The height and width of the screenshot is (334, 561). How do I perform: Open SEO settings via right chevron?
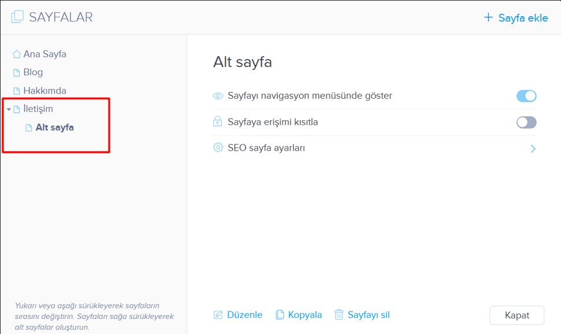point(533,149)
